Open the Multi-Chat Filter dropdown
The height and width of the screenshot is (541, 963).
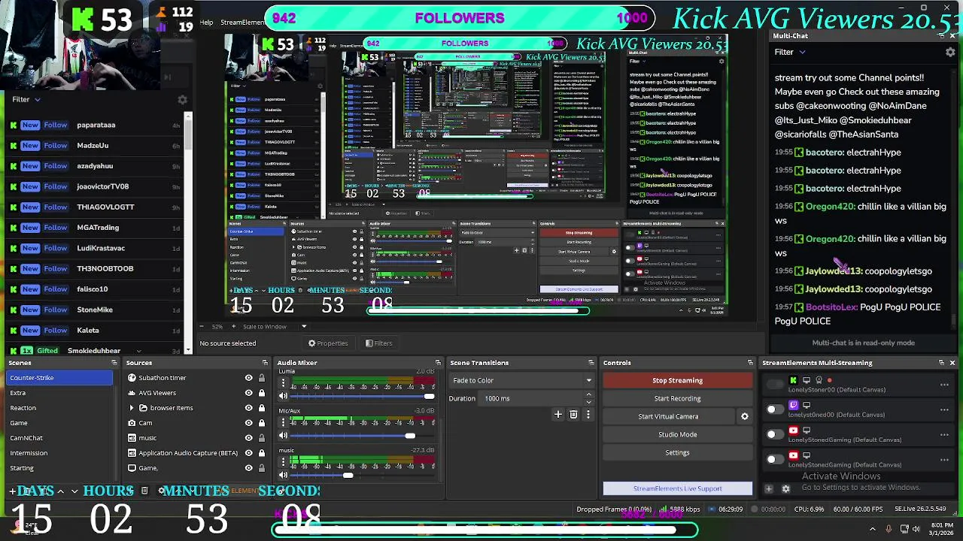(x=790, y=52)
